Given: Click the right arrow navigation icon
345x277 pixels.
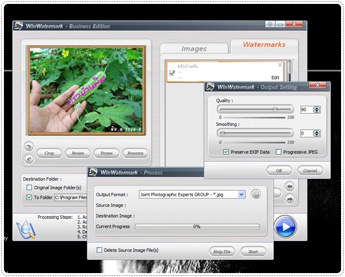Looking at the screenshot, I should [x=289, y=199].
